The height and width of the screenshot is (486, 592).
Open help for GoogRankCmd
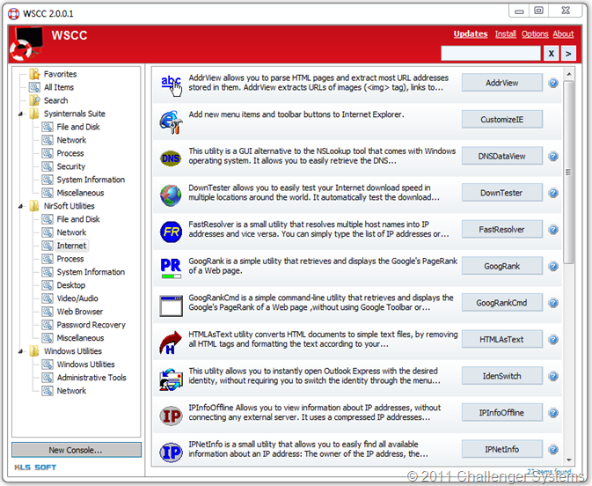[x=553, y=303]
